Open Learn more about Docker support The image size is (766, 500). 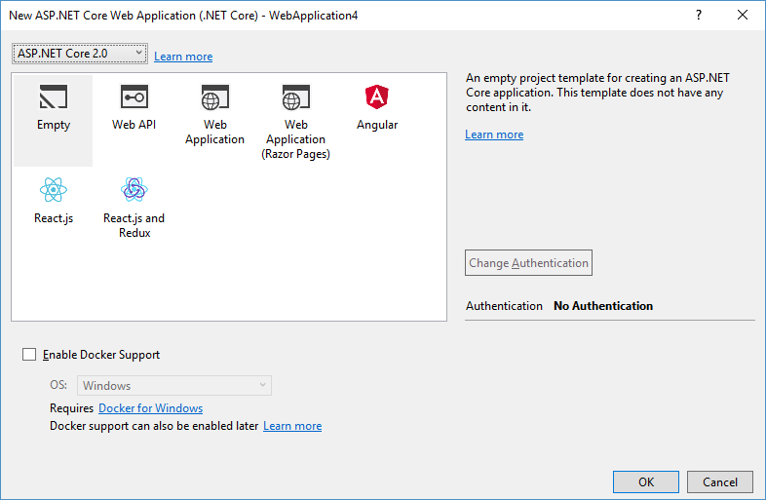[292, 426]
